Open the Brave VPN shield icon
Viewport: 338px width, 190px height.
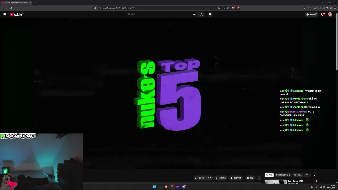pyautogui.click(x=331, y=8)
